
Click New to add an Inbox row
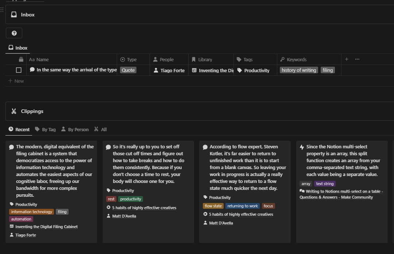pyautogui.click(x=16, y=81)
